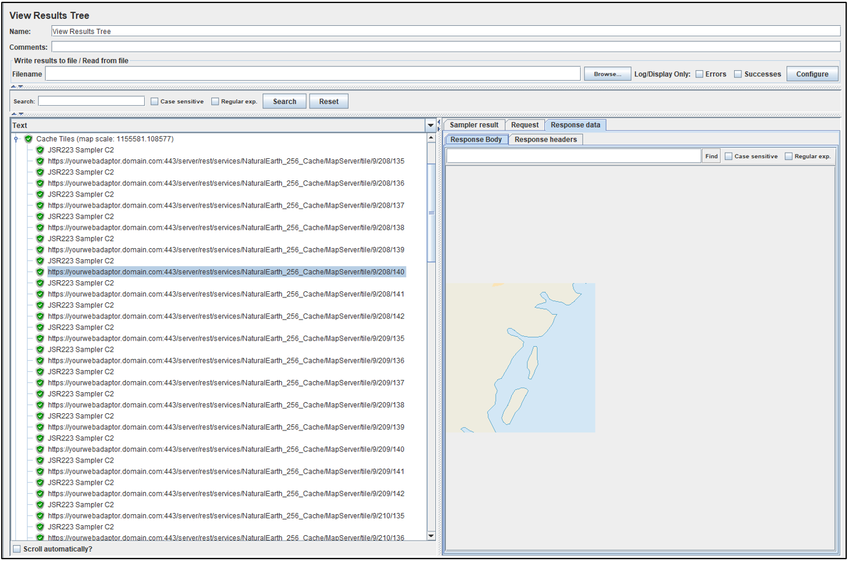Click status icon for tile/9/209/140 row

point(40,450)
